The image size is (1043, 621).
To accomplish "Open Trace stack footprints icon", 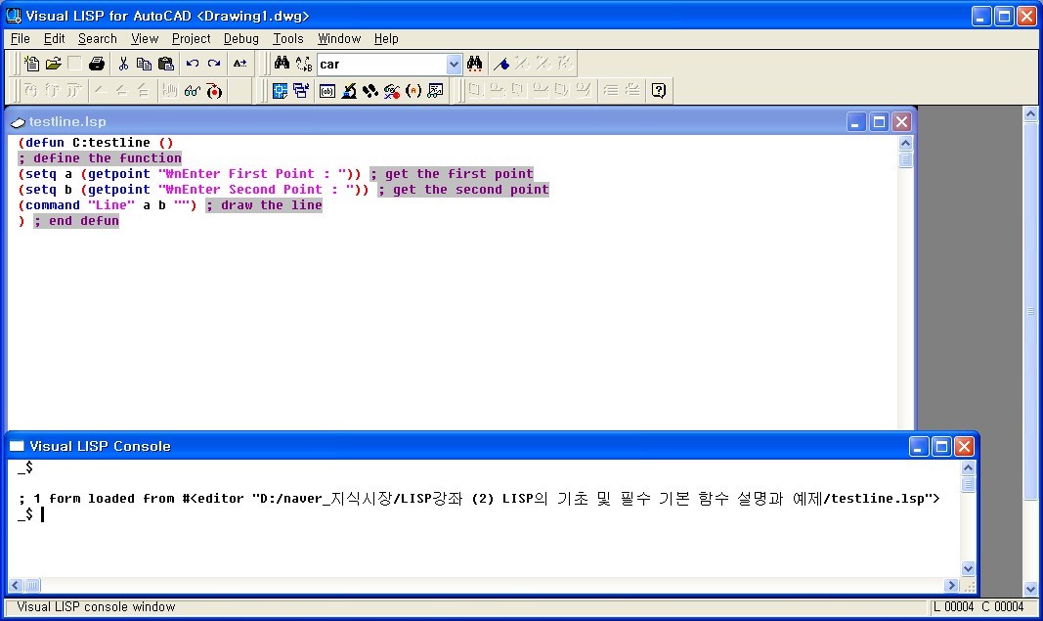I will (x=370, y=91).
